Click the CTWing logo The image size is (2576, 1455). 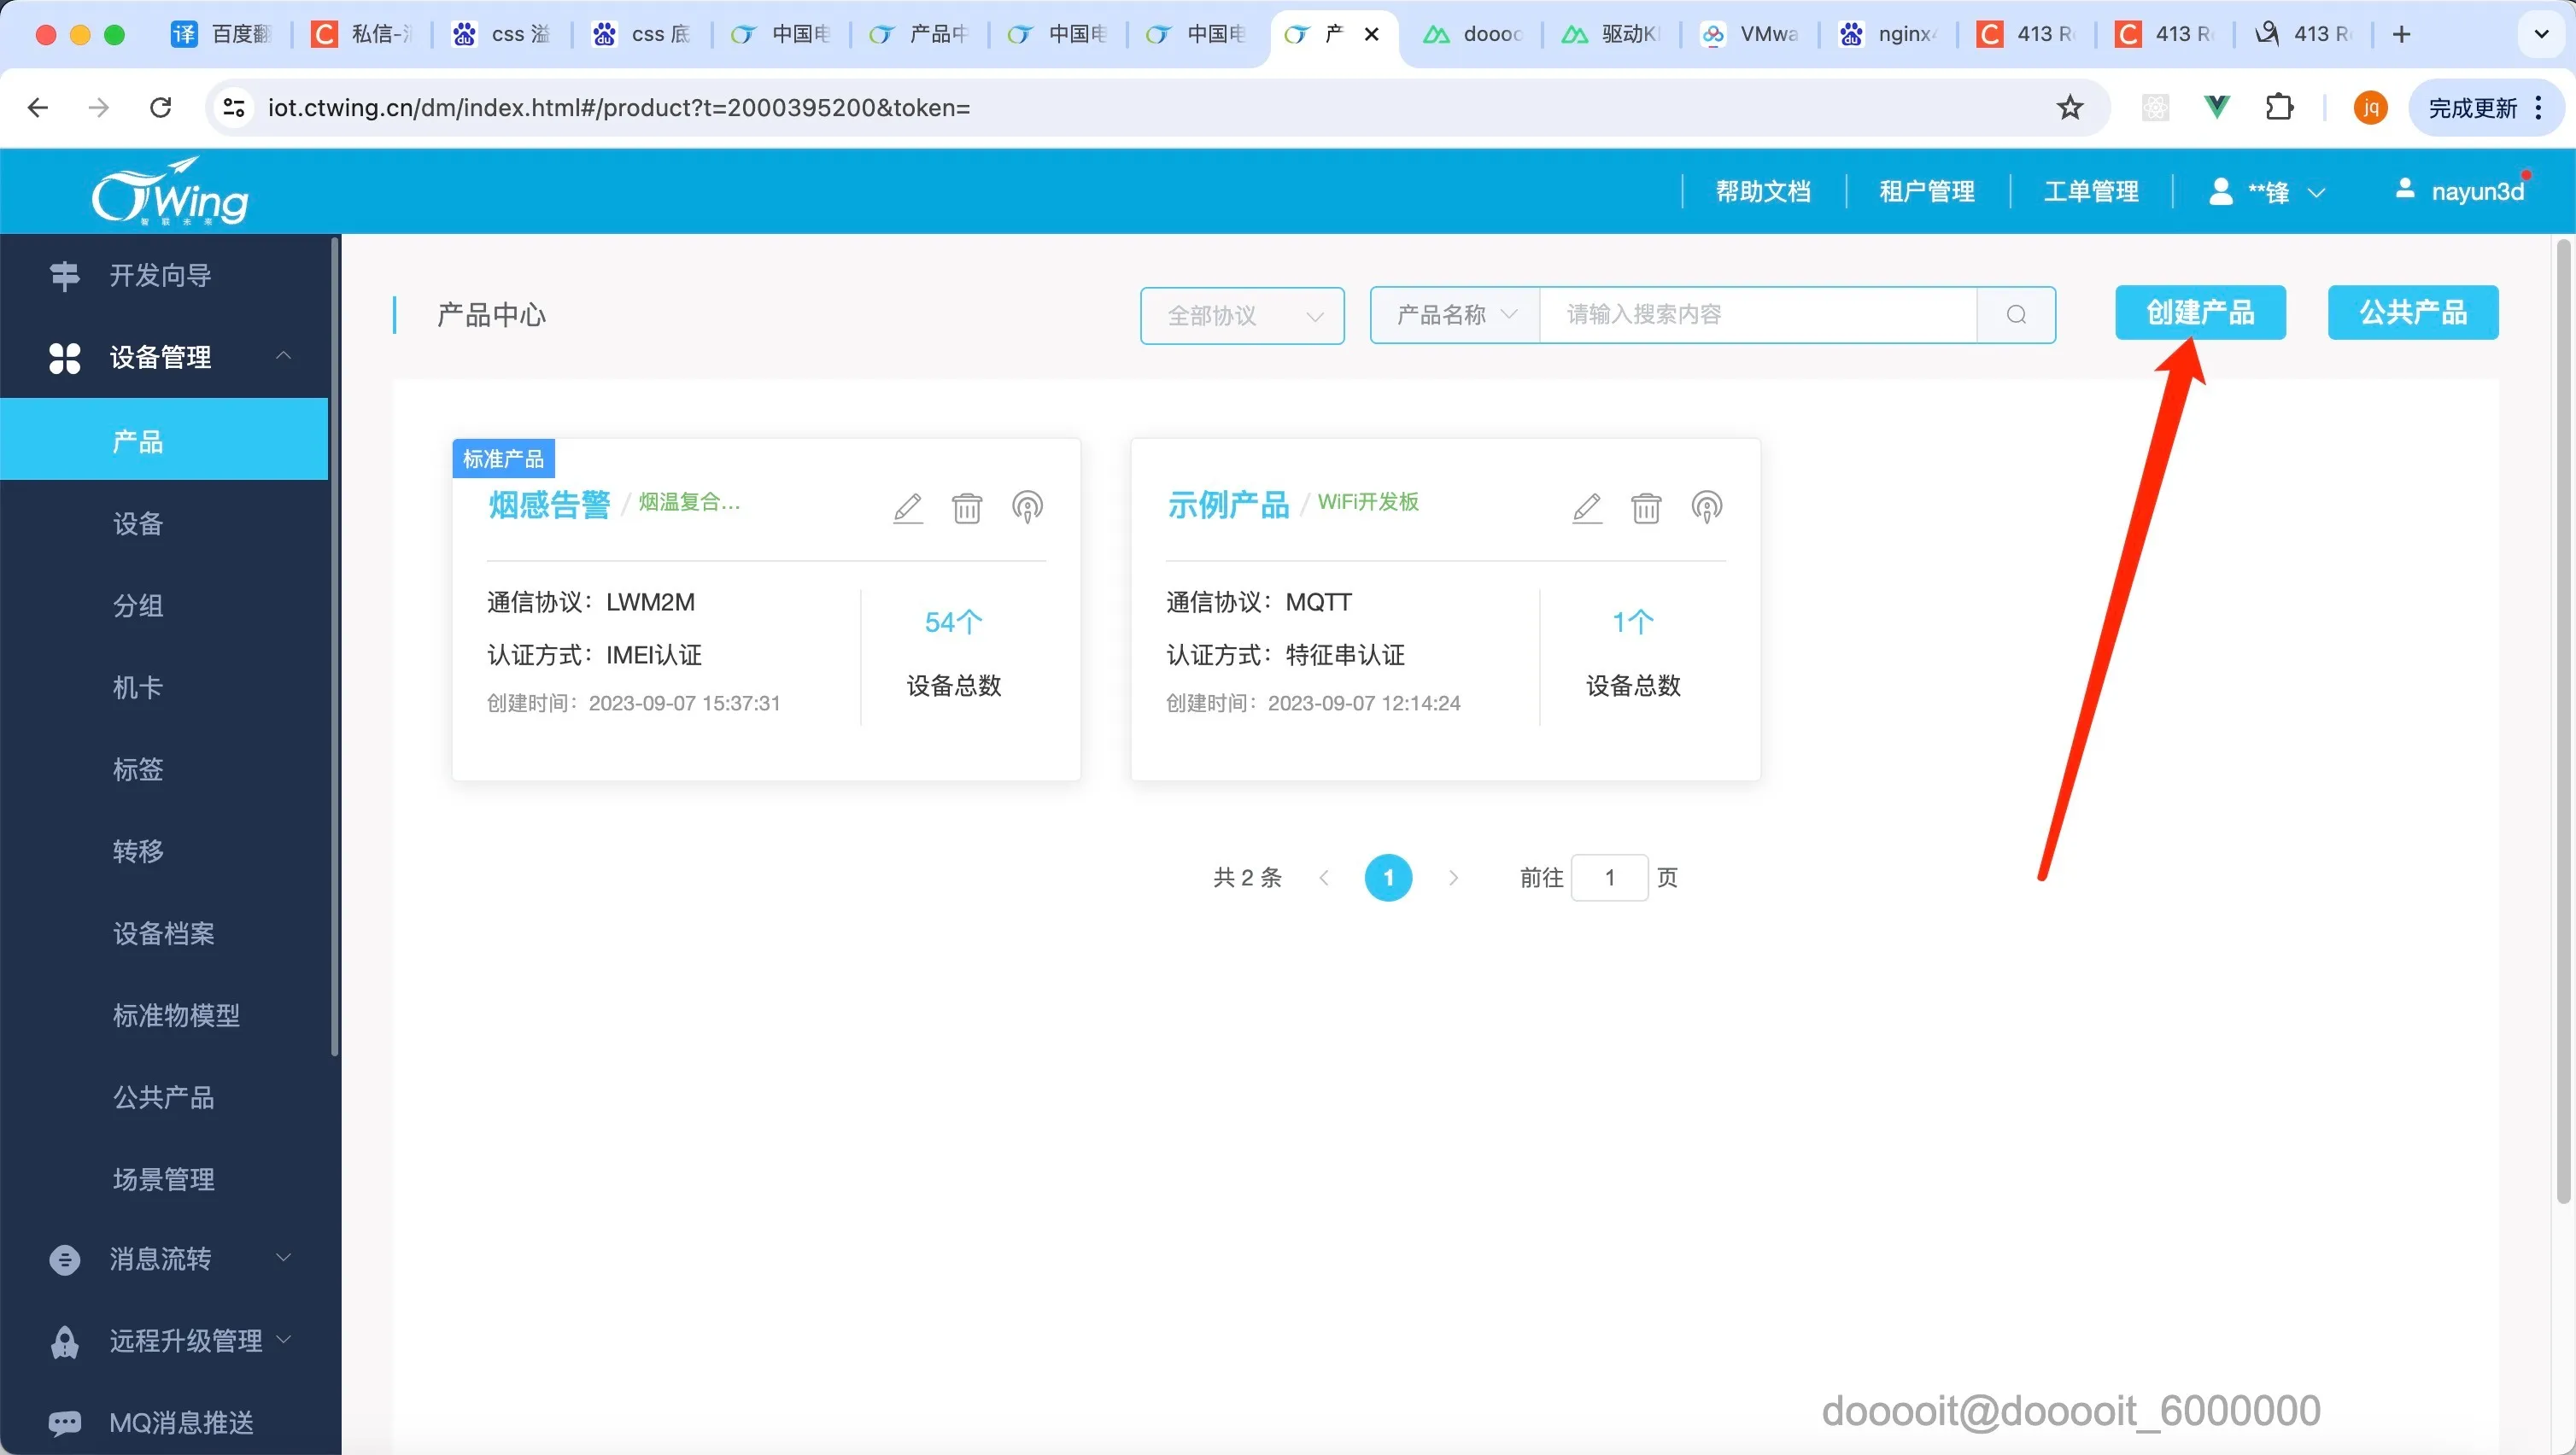[x=171, y=190]
